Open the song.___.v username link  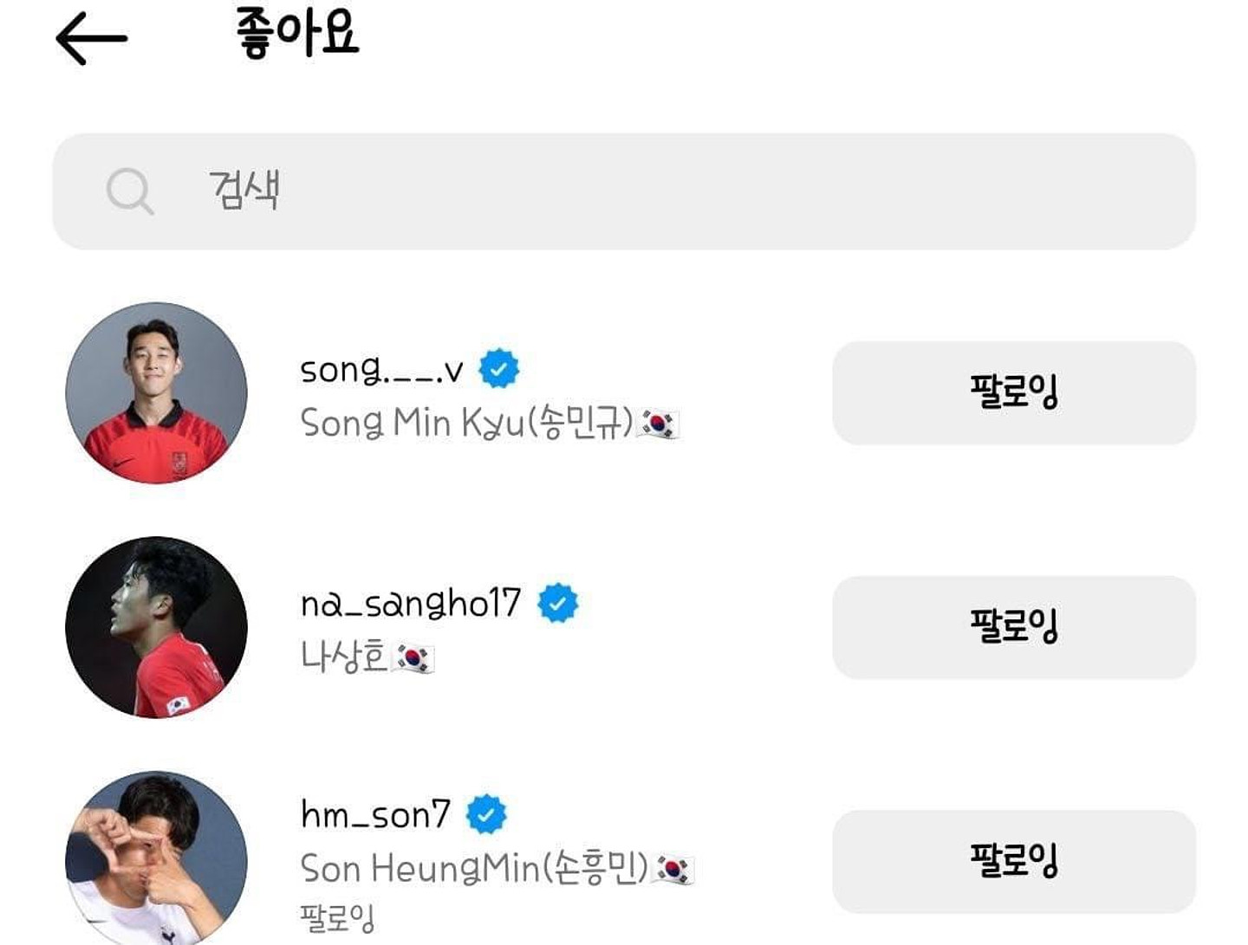[381, 370]
